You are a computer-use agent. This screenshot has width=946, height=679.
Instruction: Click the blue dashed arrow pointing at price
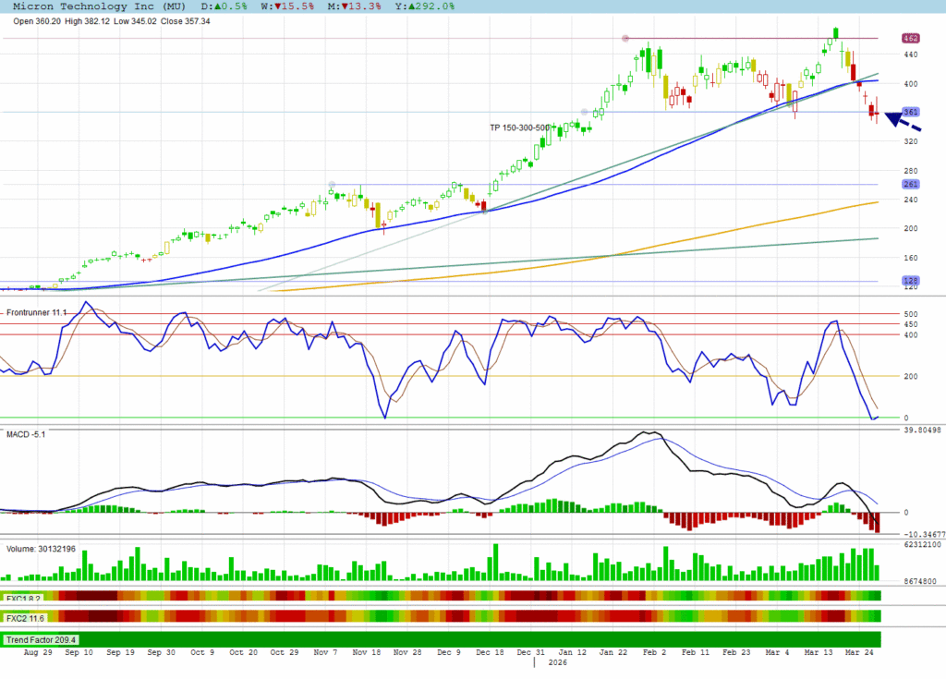pyautogui.click(x=903, y=121)
